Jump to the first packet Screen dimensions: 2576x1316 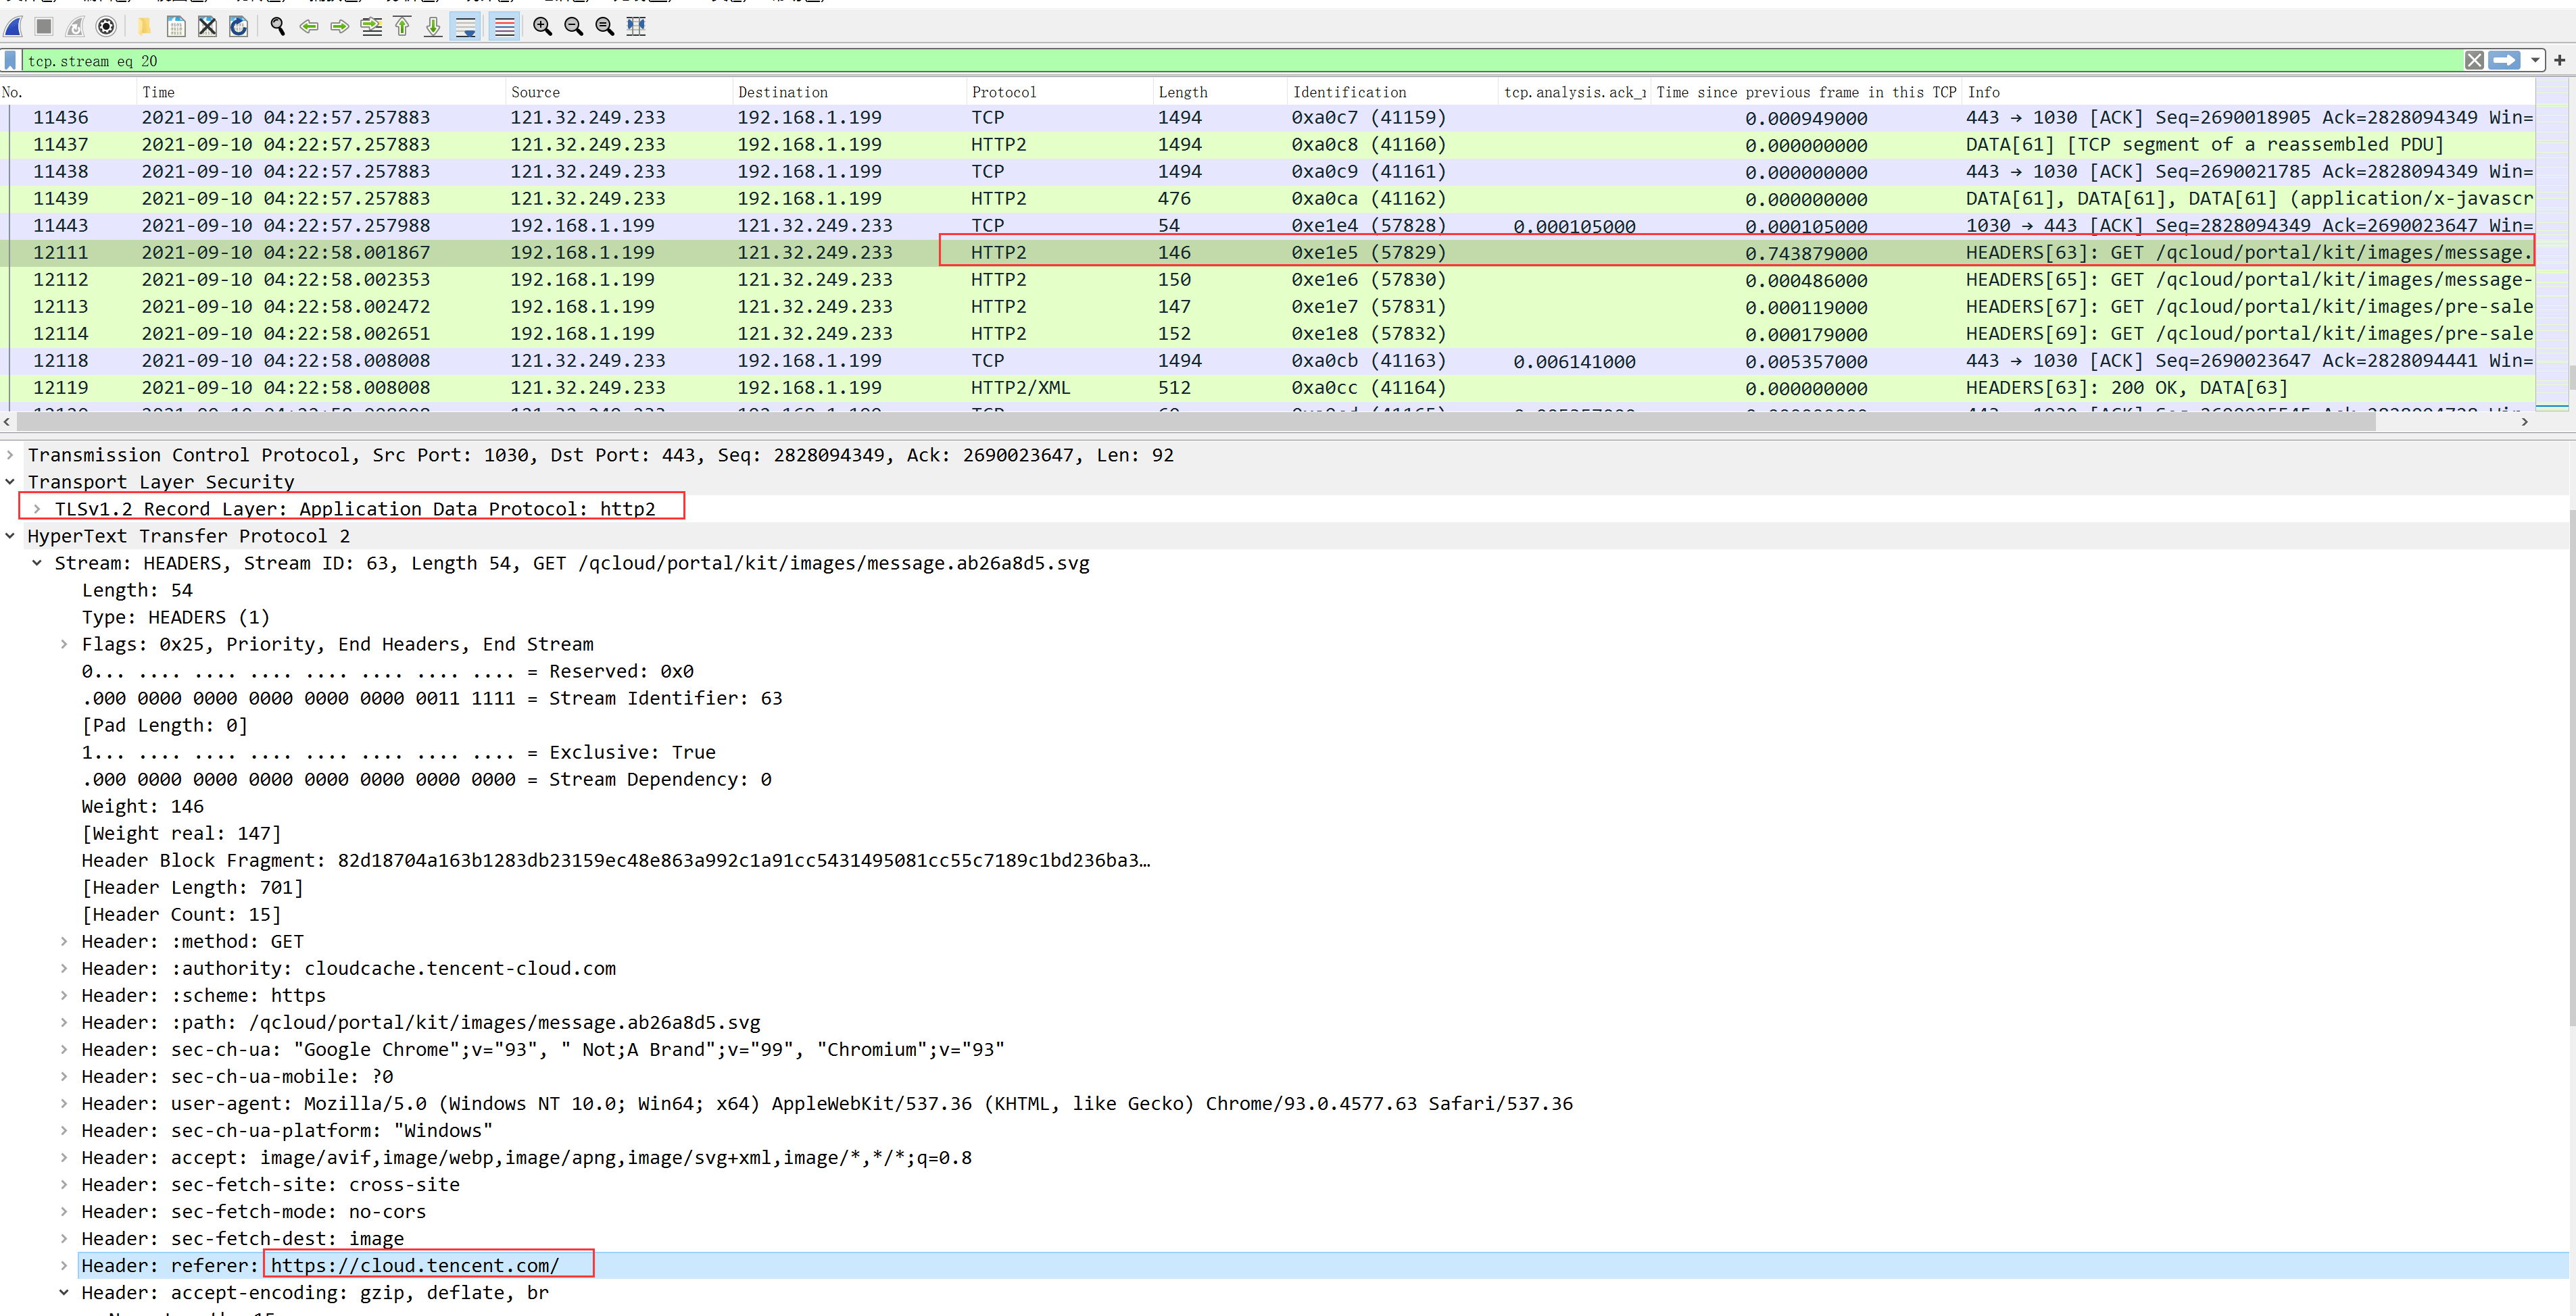coord(402,27)
